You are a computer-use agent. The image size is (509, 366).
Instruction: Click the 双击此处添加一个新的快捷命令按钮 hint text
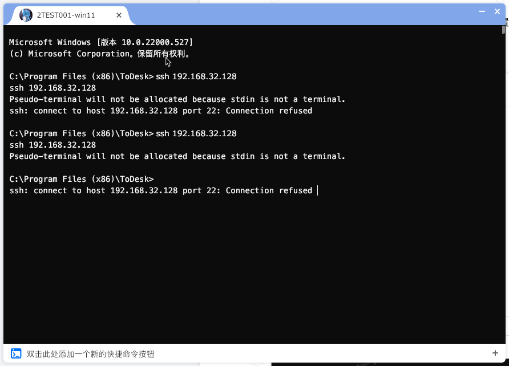[90, 353]
